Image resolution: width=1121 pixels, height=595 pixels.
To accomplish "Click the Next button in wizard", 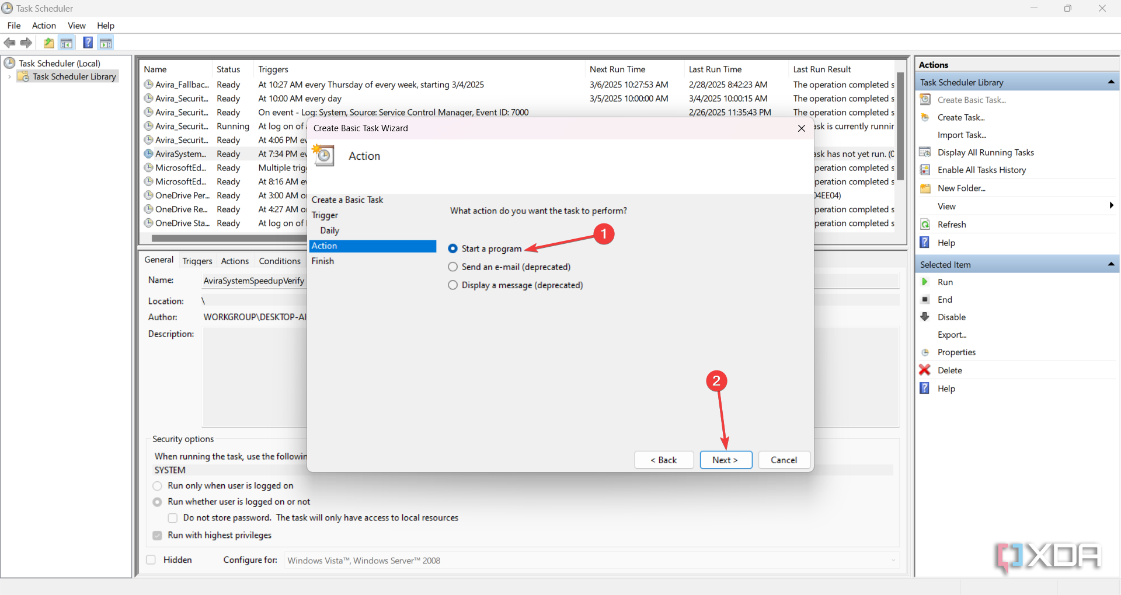I will point(726,460).
